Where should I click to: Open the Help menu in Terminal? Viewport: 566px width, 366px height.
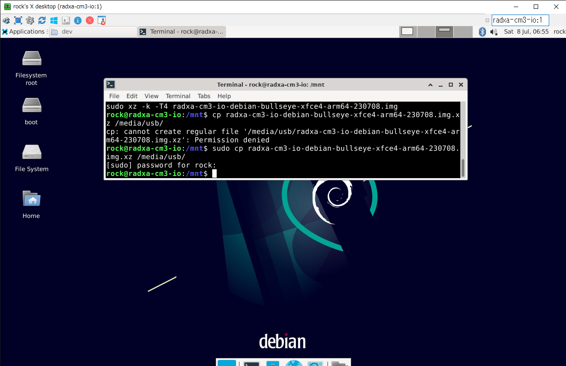click(x=224, y=96)
